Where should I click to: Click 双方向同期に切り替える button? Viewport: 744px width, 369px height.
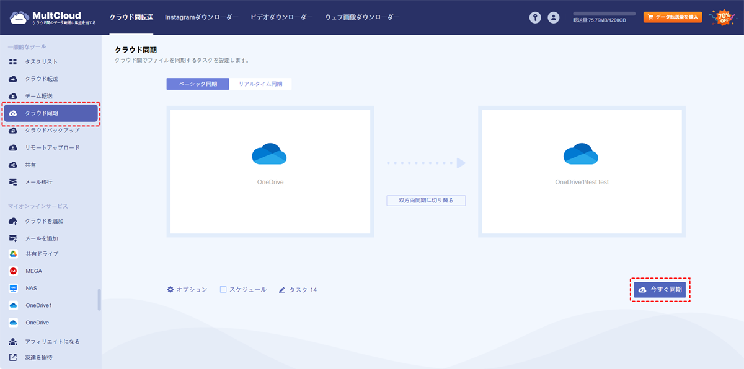426,201
